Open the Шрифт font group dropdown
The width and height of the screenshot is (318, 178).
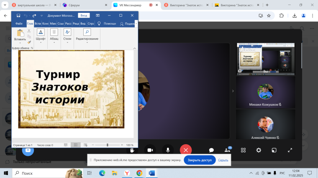41,36
